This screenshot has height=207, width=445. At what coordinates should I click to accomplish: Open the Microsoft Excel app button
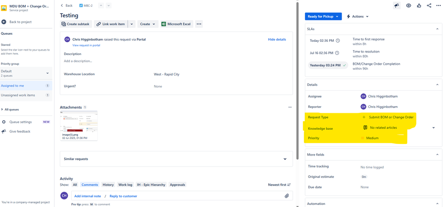tap(176, 24)
